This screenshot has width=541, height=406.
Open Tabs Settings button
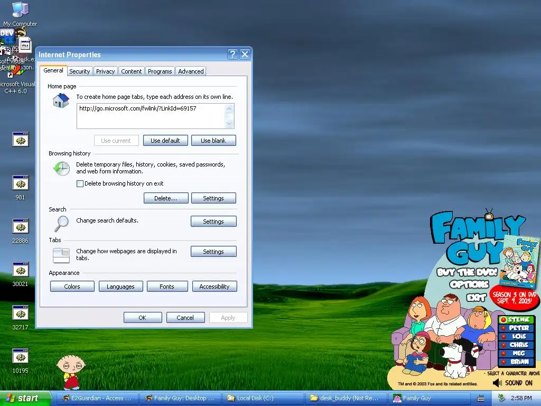(x=213, y=251)
